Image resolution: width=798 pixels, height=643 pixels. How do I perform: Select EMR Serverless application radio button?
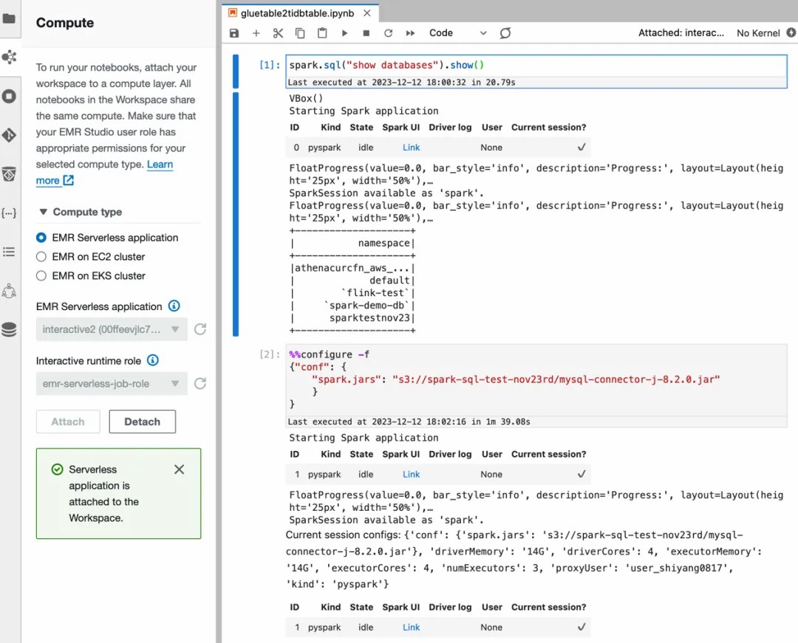41,238
